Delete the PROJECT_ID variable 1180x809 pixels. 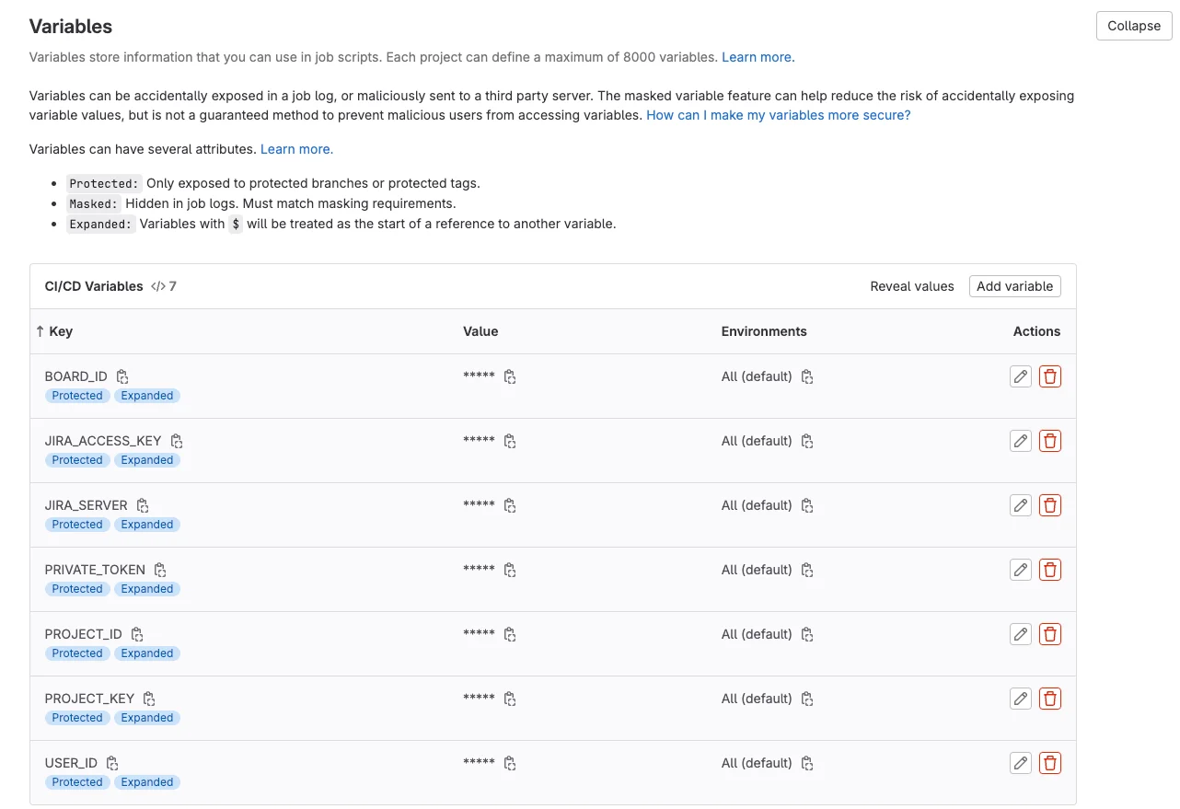point(1050,633)
